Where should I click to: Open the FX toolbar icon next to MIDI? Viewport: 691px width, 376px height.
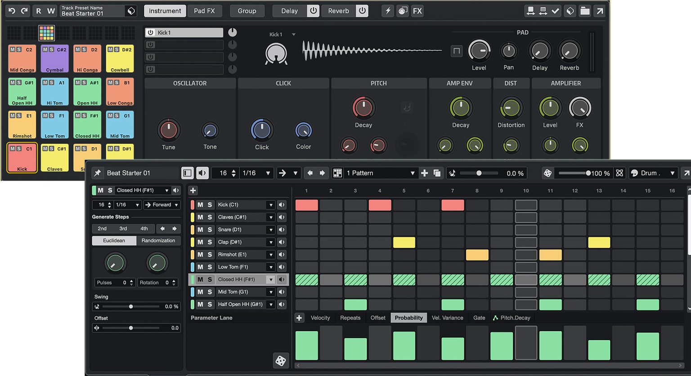[417, 11]
